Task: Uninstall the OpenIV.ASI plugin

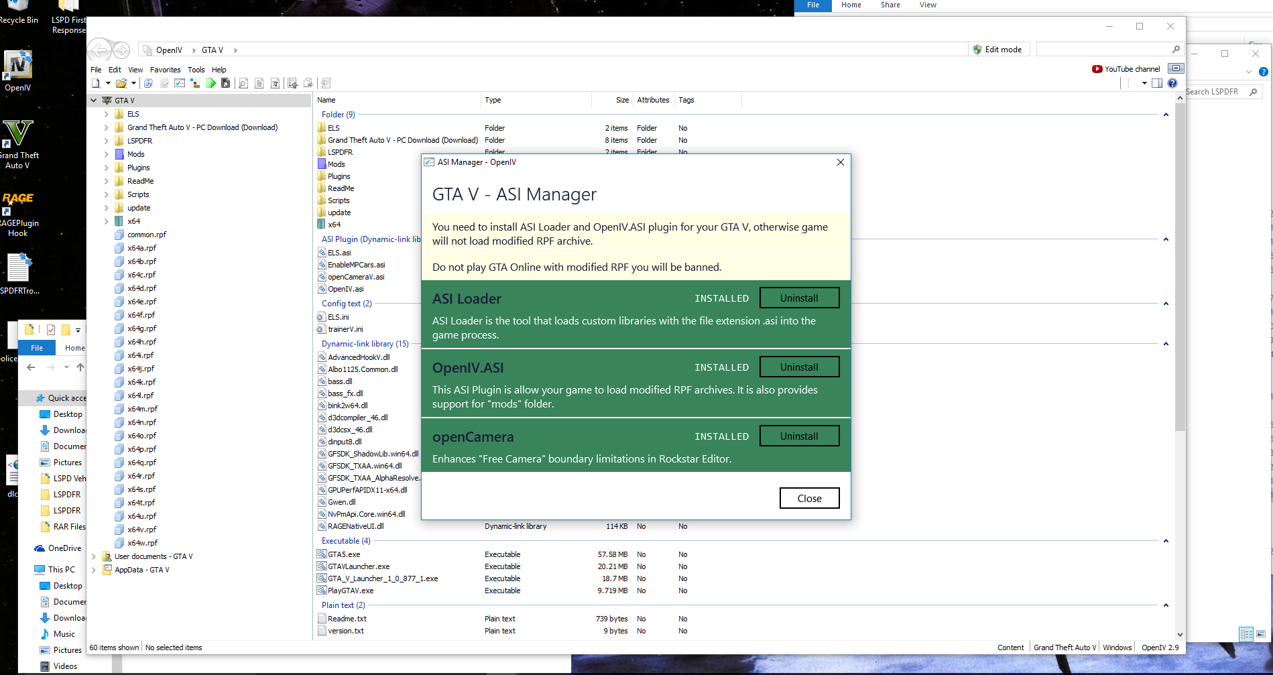Action: coord(799,367)
